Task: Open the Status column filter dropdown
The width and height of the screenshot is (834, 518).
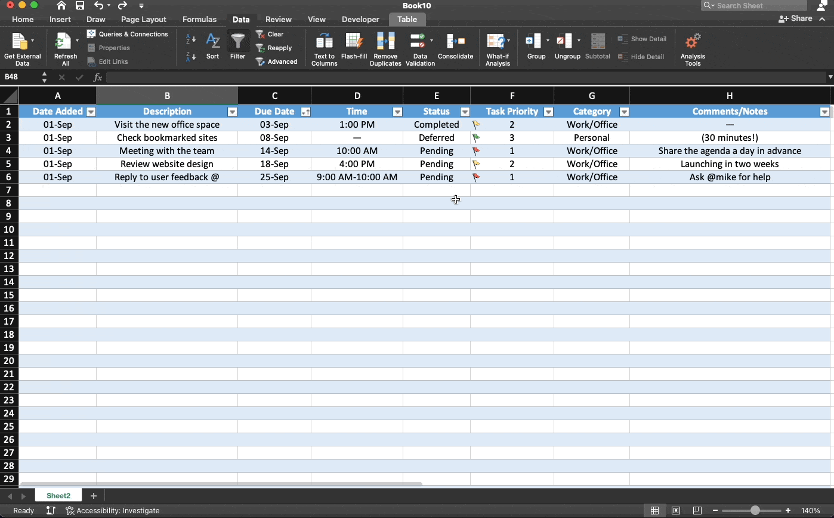Action: [465, 112]
